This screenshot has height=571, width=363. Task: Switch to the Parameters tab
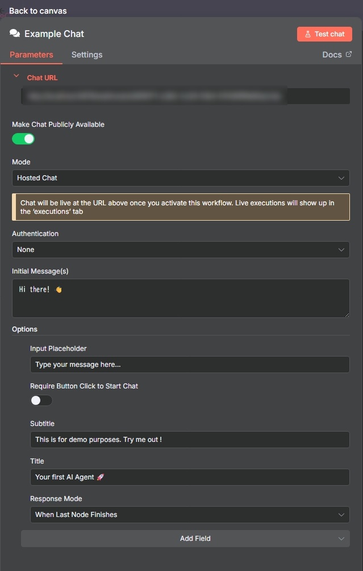[31, 55]
